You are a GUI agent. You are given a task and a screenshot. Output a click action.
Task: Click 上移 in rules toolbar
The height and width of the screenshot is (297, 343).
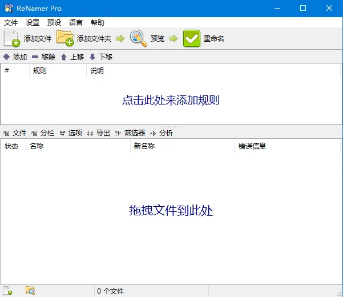click(77, 57)
